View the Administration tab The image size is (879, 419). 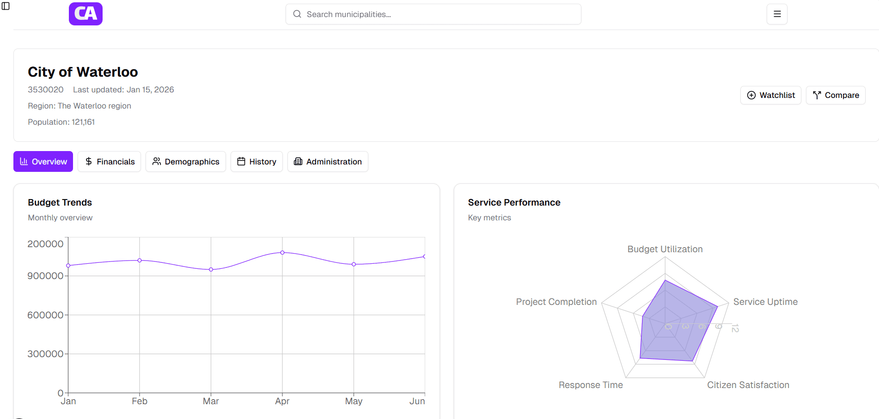[x=328, y=162]
